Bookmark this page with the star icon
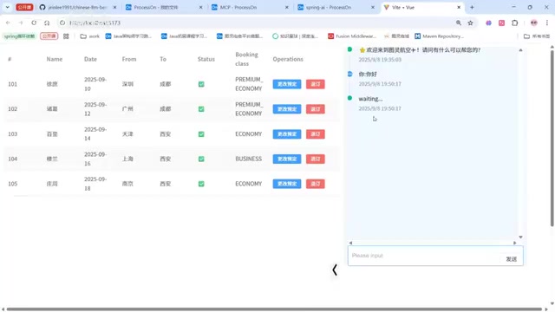The height and width of the screenshot is (312, 555). point(470,23)
